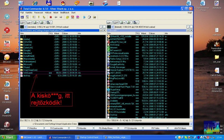The width and height of the screenshot is (224, 140).
Task: Select the WinGuards exe file row
Action: coord(63,73)
